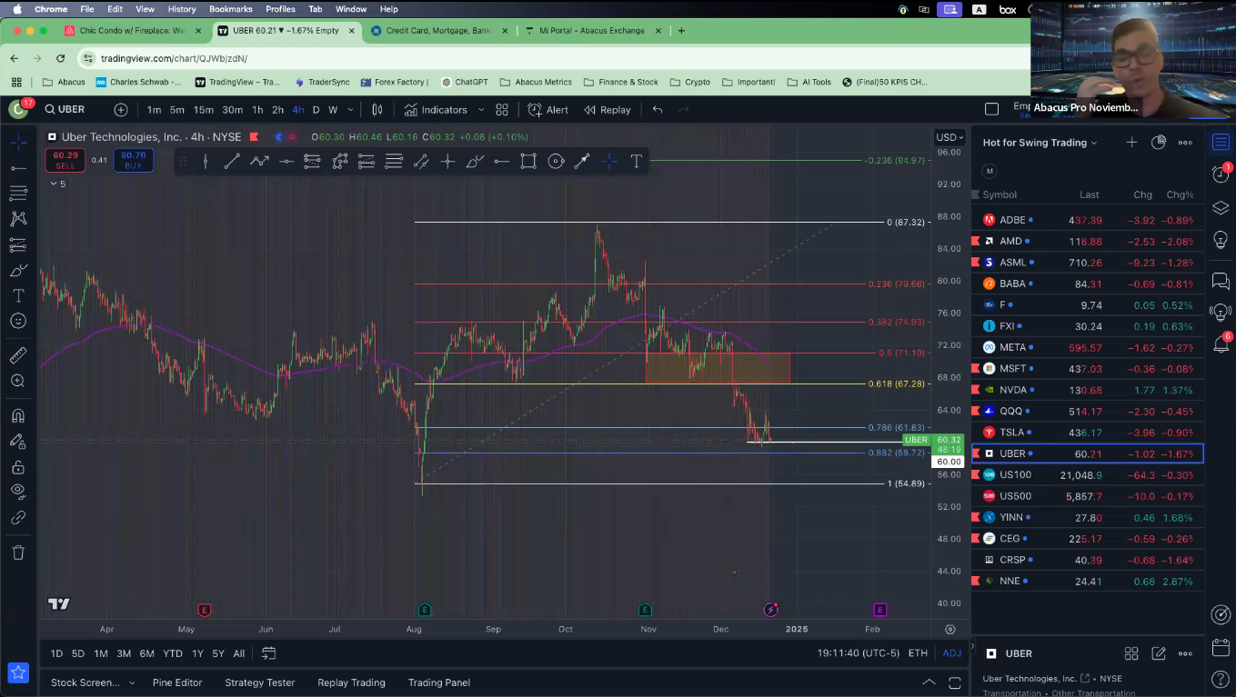Hide all drawings with the eye icon
Viewport: 1236px width, 697px height.
tap(18, 492)
